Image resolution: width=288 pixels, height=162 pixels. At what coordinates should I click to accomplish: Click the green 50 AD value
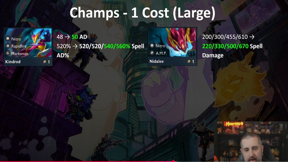click(79, 37)
